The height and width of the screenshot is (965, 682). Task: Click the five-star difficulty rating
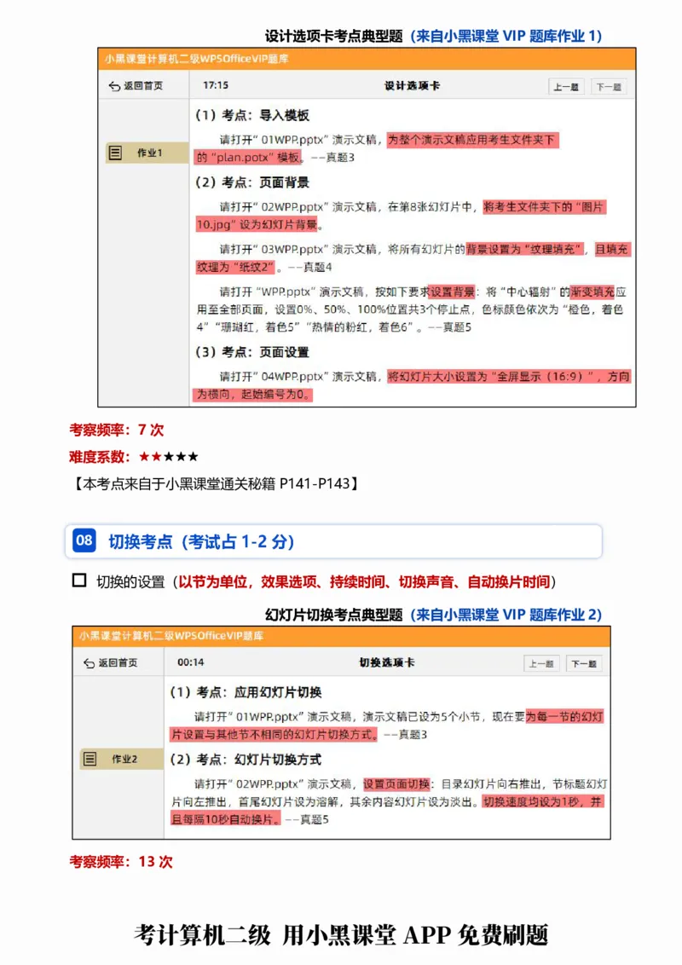(x=170, y=456)
